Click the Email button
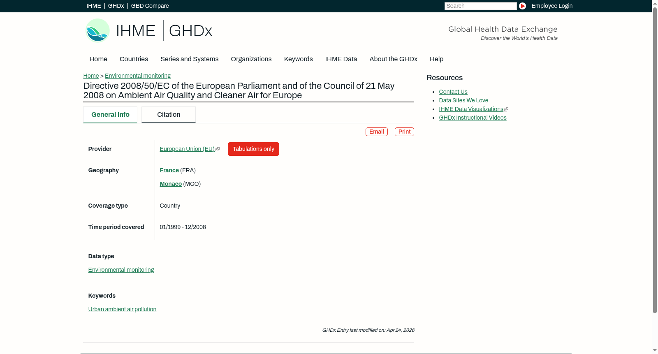Image resolution: width=658 pixels, height=354 pixels. 377,132
